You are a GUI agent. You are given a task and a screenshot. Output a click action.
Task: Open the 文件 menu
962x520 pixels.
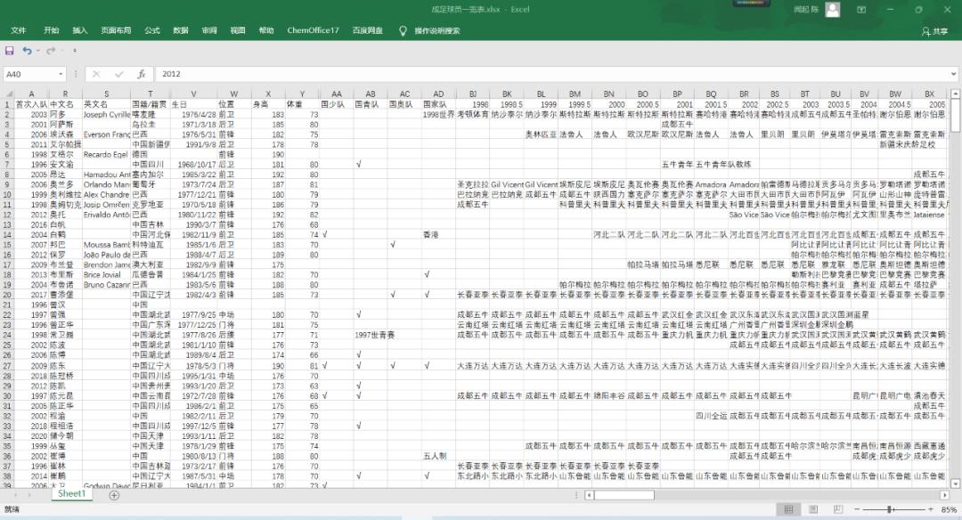coord(19,30)
